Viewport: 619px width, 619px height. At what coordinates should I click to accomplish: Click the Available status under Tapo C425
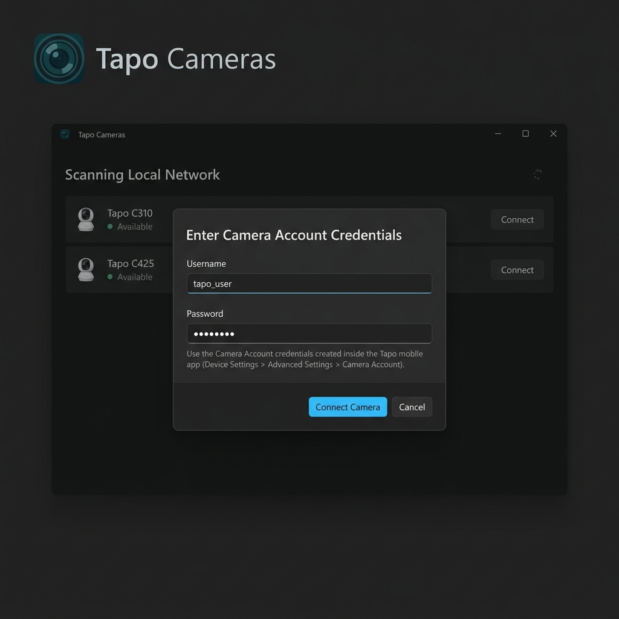(x=130, y=277)
